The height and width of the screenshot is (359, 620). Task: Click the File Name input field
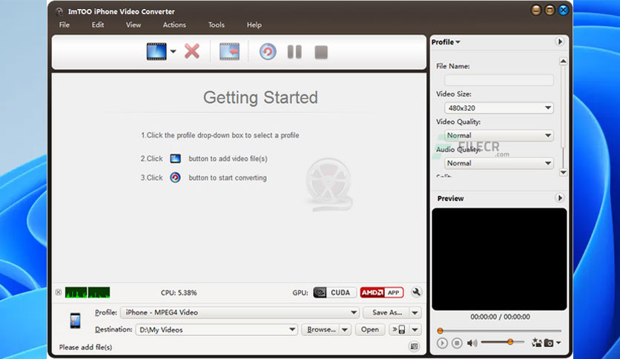pos(498,80)
